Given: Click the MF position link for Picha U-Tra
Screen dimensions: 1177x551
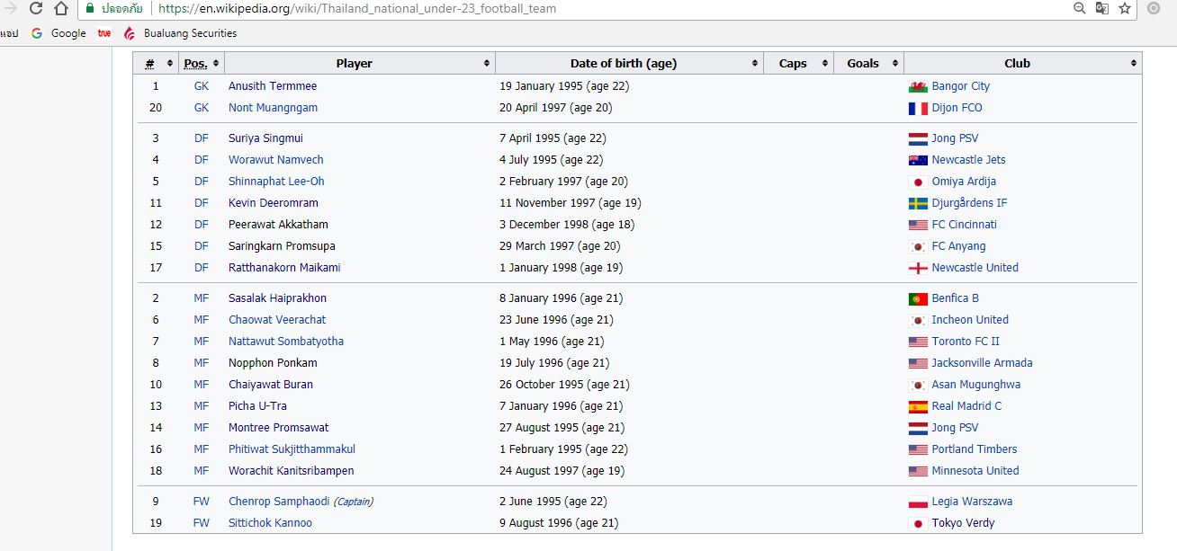Looking at the screenshot, I should (x=201, y=406).
